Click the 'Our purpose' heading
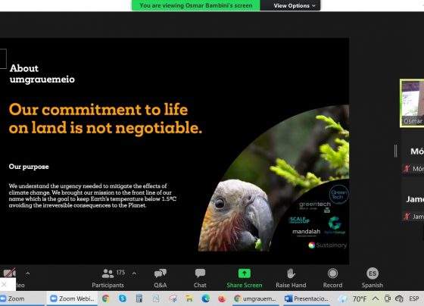The width and height of the screenshot is (424, 306). pyautogui.click(x=29, y=167)
